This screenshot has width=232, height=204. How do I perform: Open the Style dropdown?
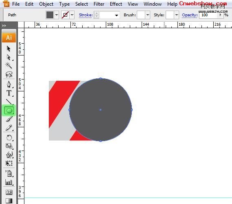177,15
